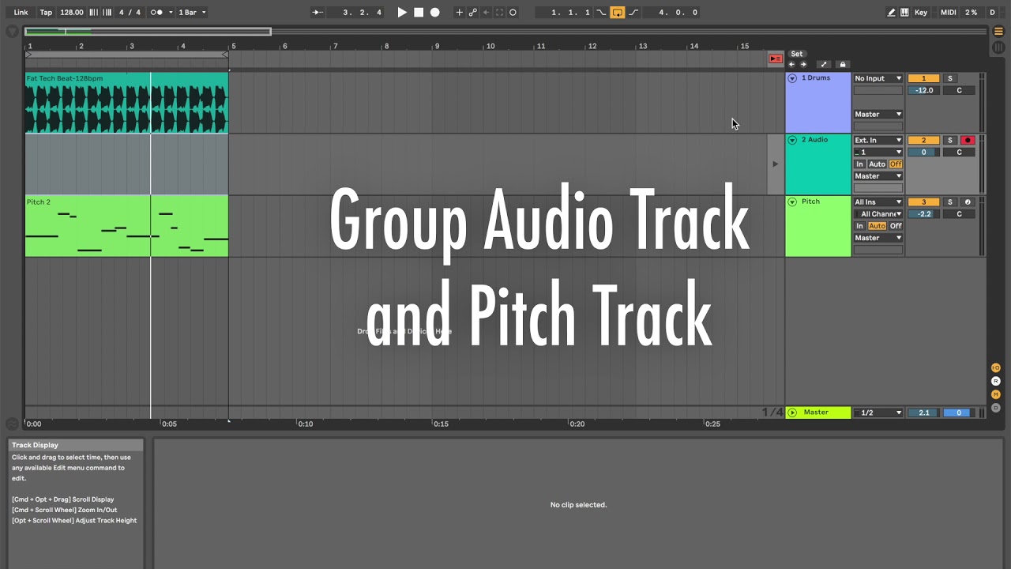Open the 1 Bar quantization menu

192,12
